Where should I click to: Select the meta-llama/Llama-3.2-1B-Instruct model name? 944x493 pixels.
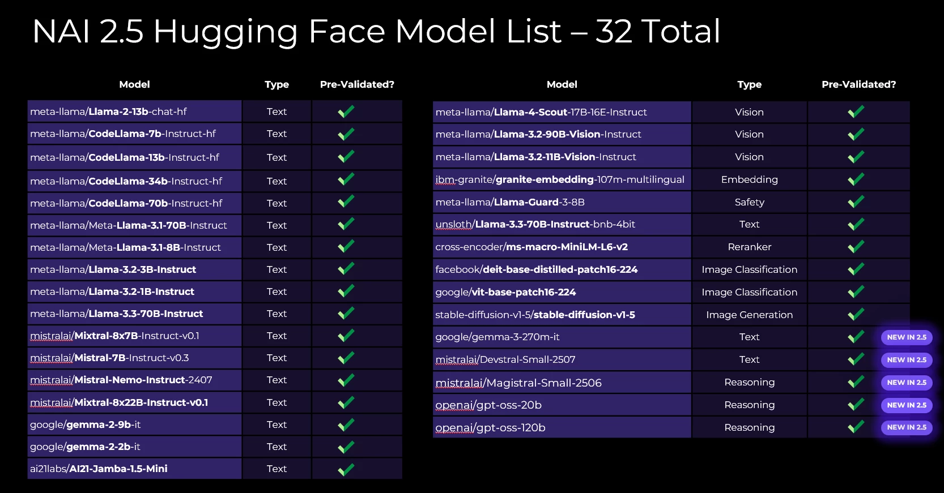pyautogui.click(x=112, y=291)
